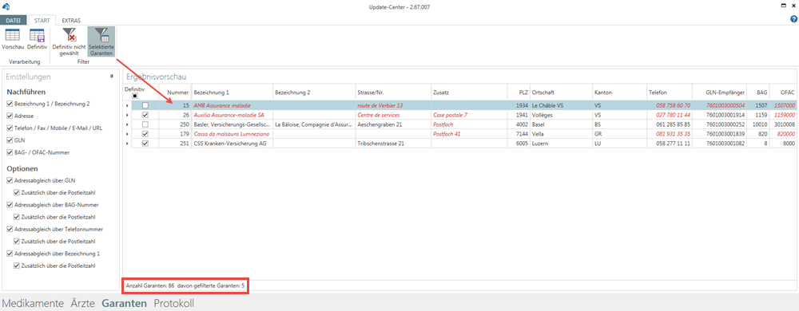Sort by the Kanton column header
This screenshot has height=311, width=799.
620,93
